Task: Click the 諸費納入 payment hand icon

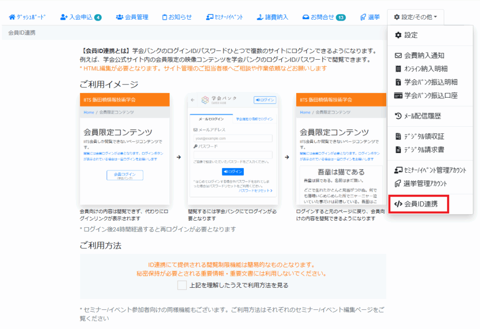Action: coord(259,17)
